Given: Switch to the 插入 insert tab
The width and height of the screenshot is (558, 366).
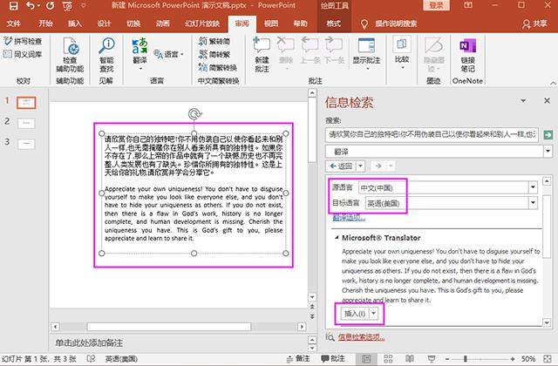Looking at the screenshot, I should [x=75, y=24].
